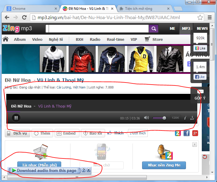Mute audio with the speaker icon

point(147,118)
